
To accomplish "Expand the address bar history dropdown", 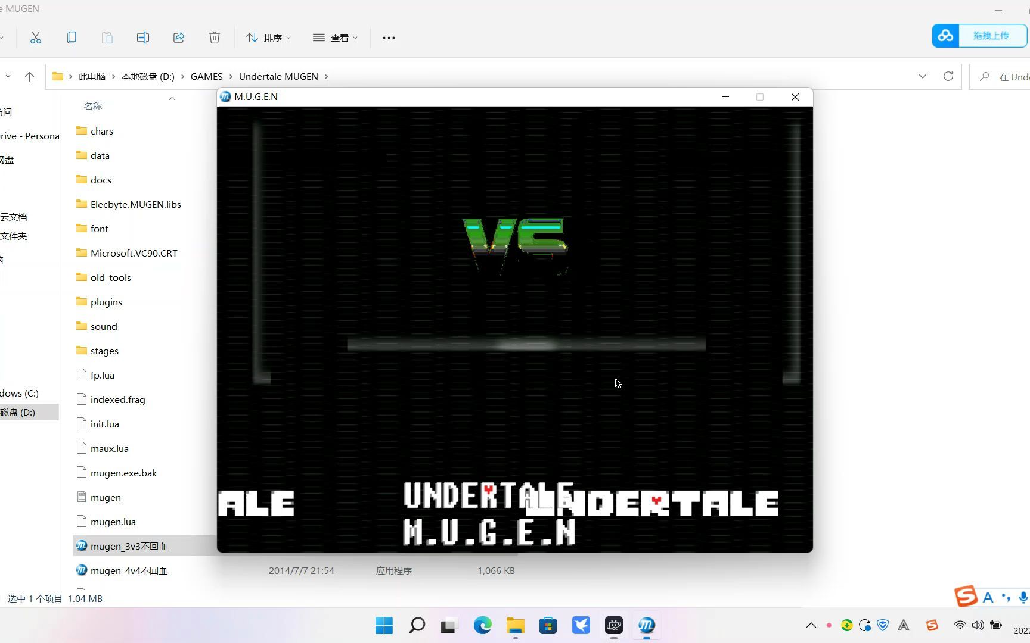I will 923,76.
